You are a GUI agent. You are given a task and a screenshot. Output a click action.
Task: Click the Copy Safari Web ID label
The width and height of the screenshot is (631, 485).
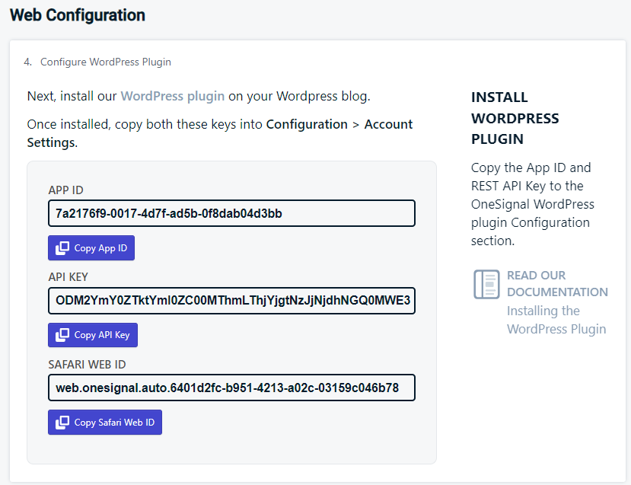tap(114, 423)
